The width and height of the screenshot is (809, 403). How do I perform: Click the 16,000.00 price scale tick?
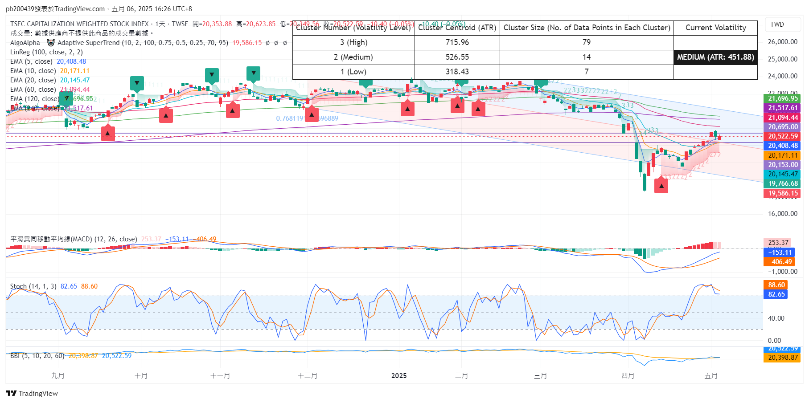pos(783,214)
